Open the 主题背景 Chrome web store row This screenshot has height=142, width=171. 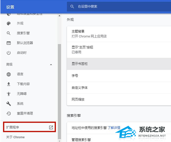[x=119, y=34]
